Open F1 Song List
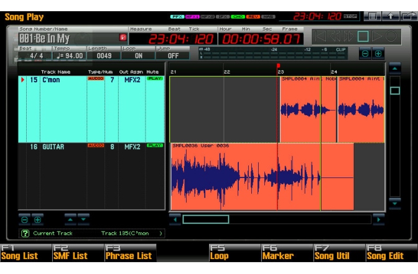 coord(26,253)
